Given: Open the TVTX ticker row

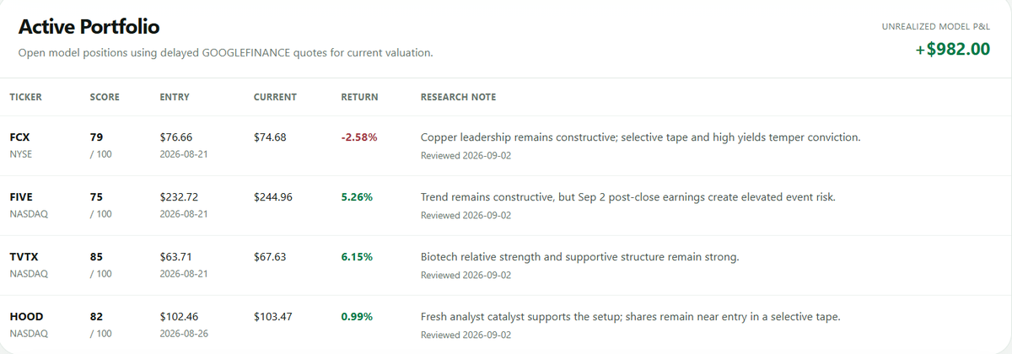Looking at the screenshot, I should pyautogui.click(x=506, y=265).
